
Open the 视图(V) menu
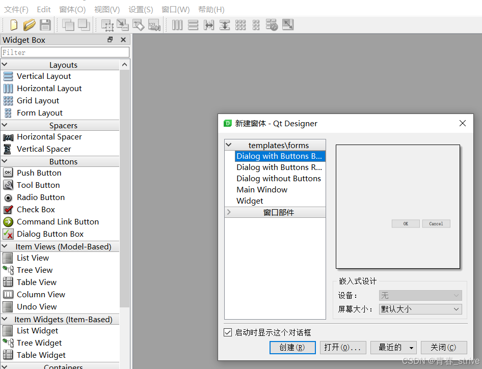[107, 10]
